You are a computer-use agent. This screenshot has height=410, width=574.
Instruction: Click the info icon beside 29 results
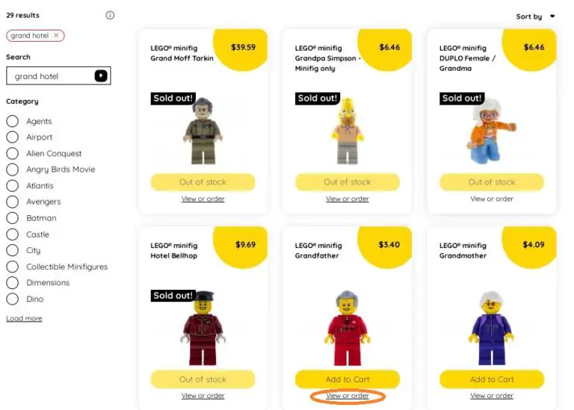pyautogui.click(x=110, y=16)
